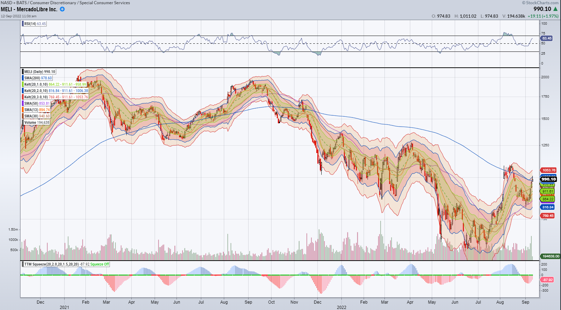Click the 769.45 red price tag
The width and height of the screenshot is (561, 310).
point(548,215)
